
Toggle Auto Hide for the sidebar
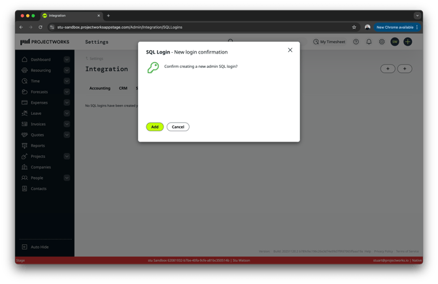[25, 247]
